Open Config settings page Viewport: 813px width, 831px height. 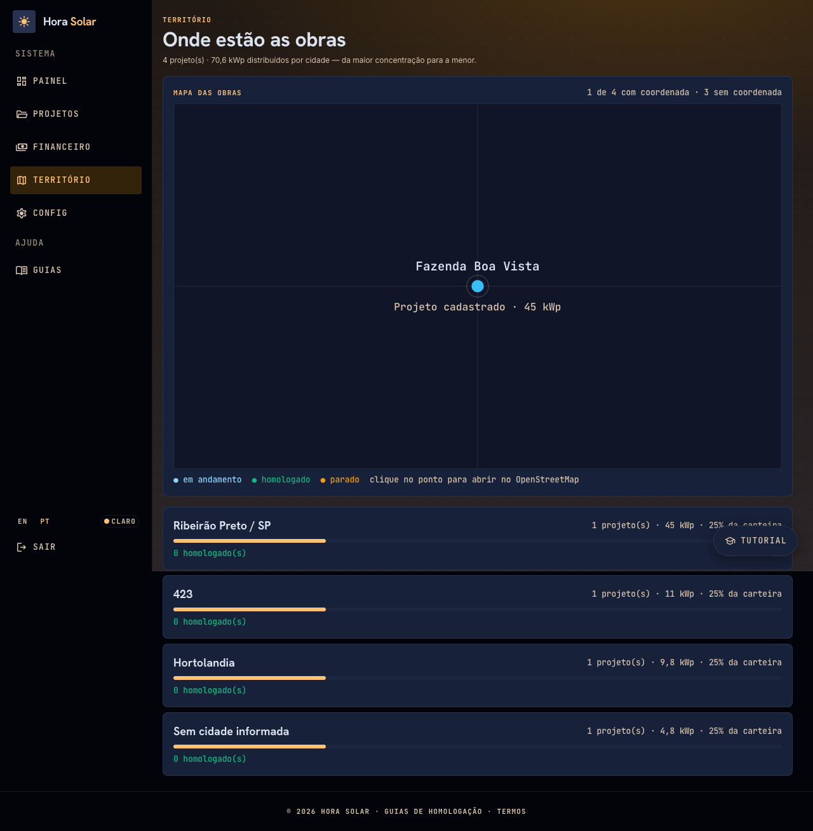tap(76, 213)
